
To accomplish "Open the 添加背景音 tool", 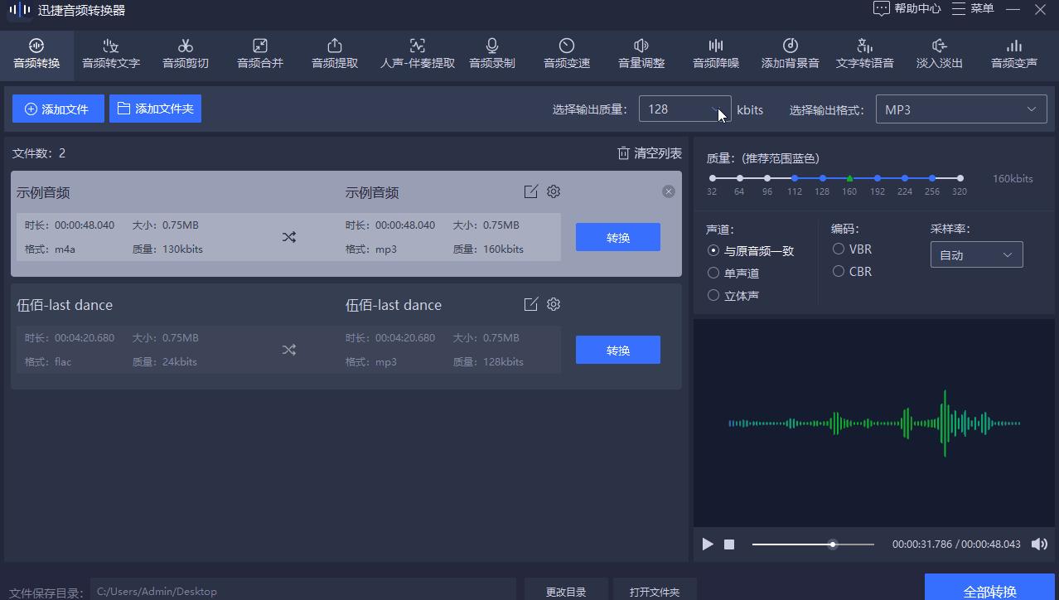I will click(791, 54).
